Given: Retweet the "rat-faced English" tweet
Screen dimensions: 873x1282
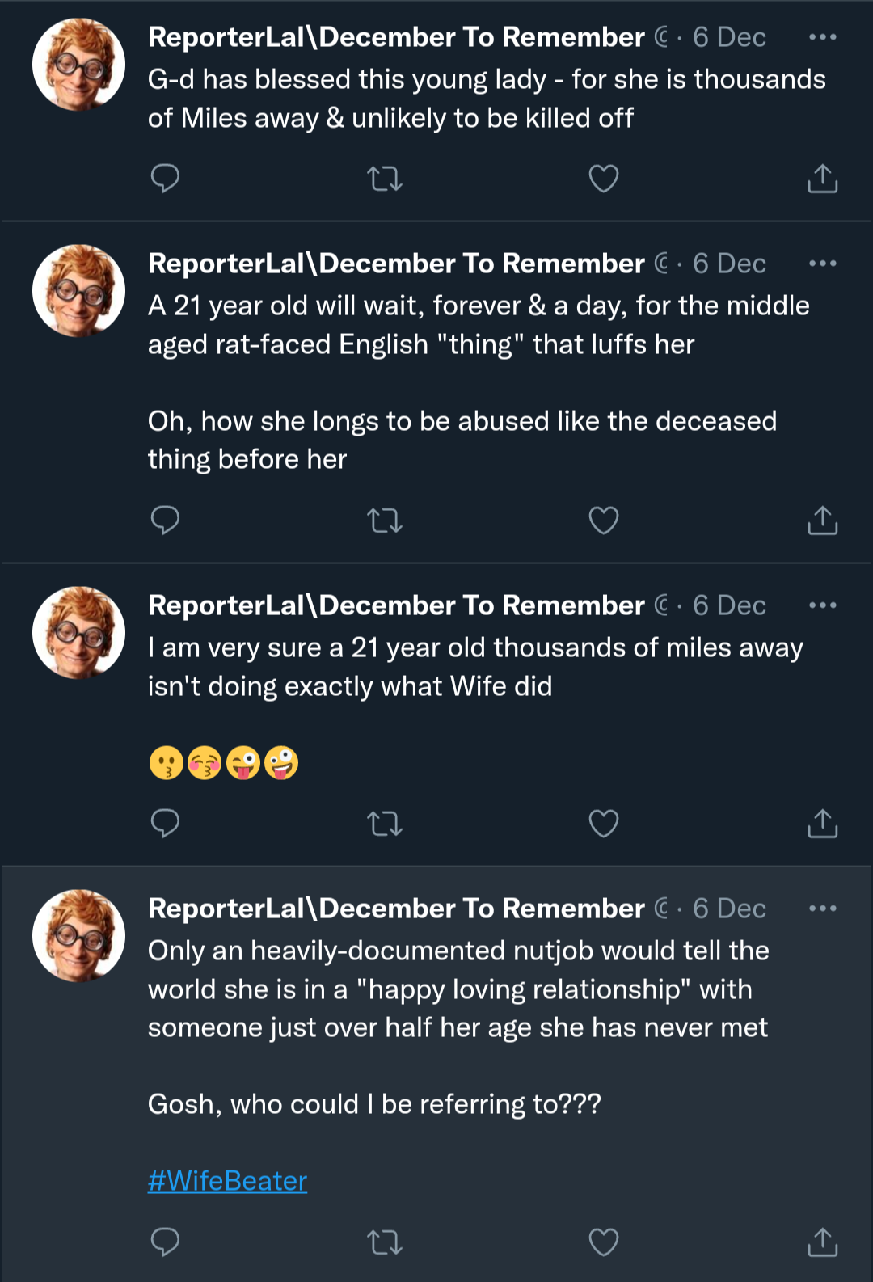Looking at the screenshot, I should tap(384, 520).
